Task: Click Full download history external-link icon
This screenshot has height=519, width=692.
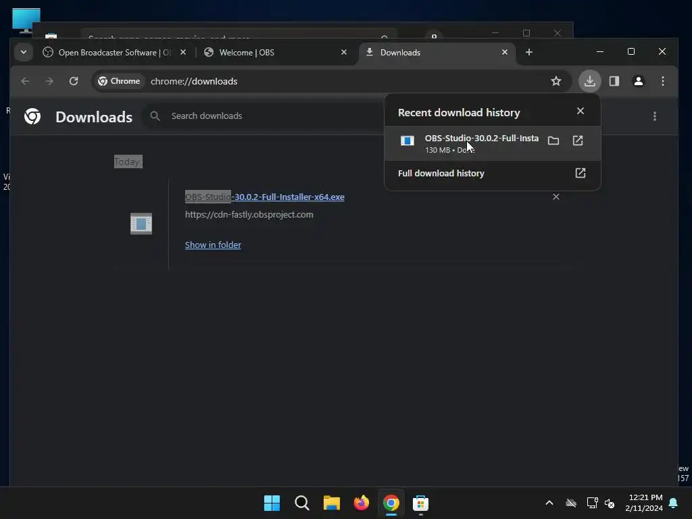Action: [580, 173]
